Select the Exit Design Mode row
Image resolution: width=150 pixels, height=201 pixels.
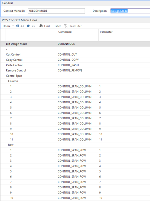pyautogui.click(x=75, y=44)
